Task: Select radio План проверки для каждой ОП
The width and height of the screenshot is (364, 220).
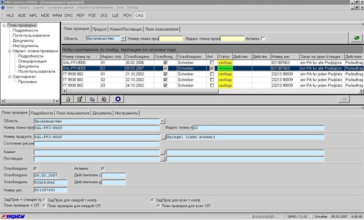Action: [44, 205]
